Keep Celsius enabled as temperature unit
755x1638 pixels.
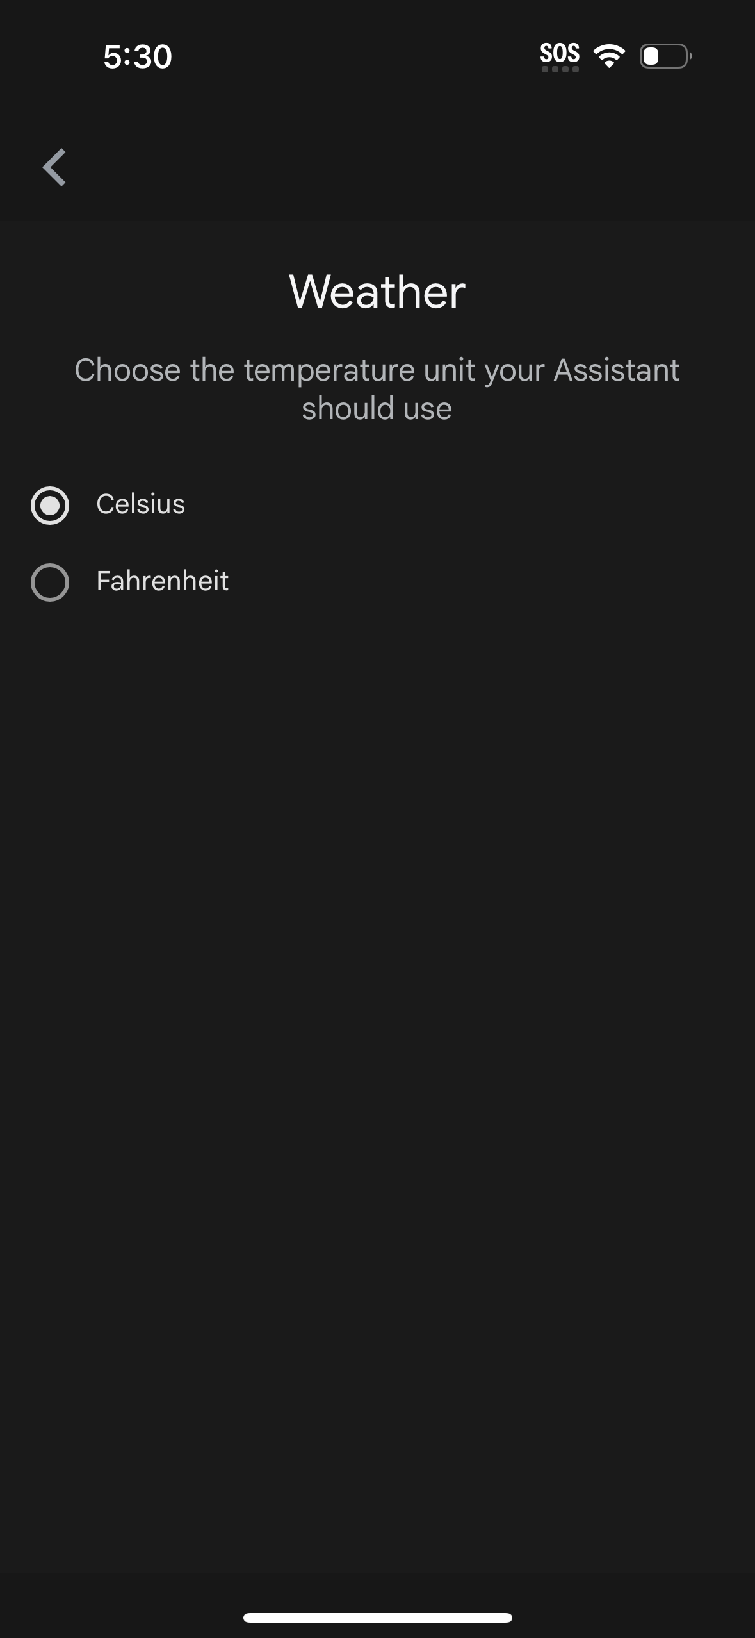(51, 506)
